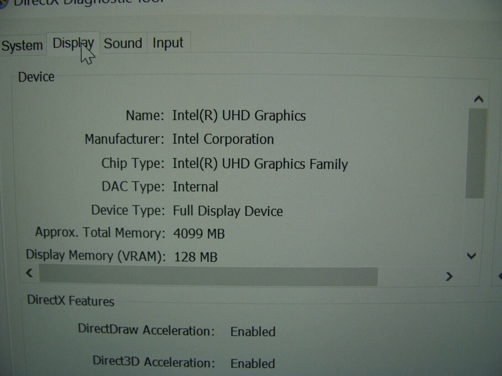The width and height of the screenshot is (502, 376).
Task: Click the Device list scroll-up arrow
Action: point(478,100)
